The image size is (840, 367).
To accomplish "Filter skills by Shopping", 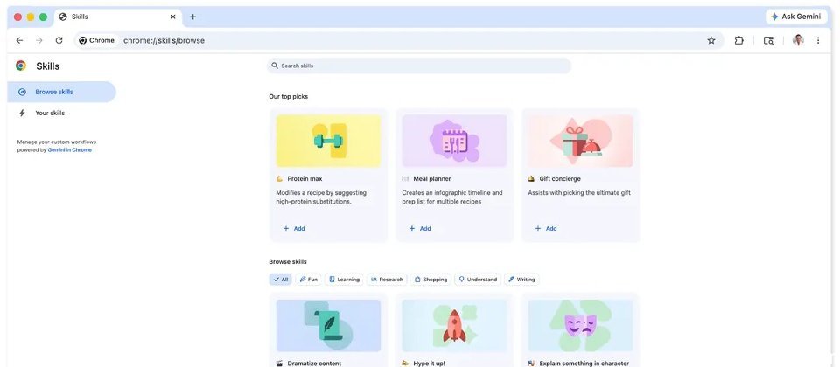I will pyautogui.click(x=430, y=280).
